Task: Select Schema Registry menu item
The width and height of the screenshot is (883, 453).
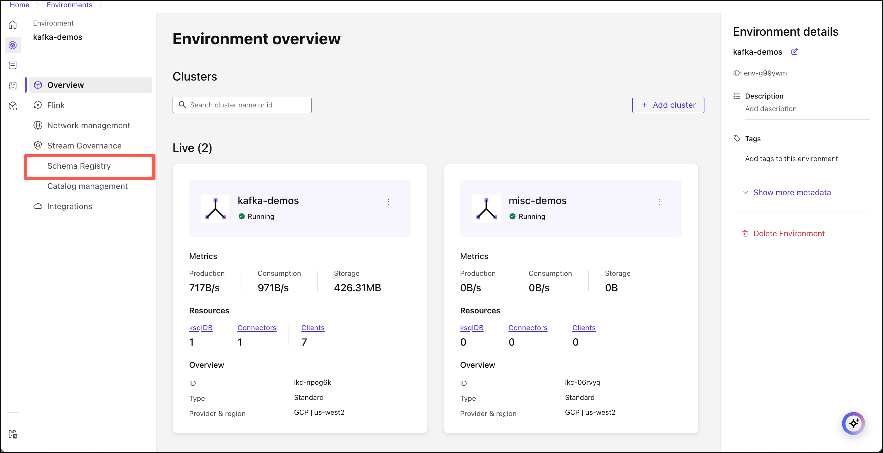Action: 79,166
